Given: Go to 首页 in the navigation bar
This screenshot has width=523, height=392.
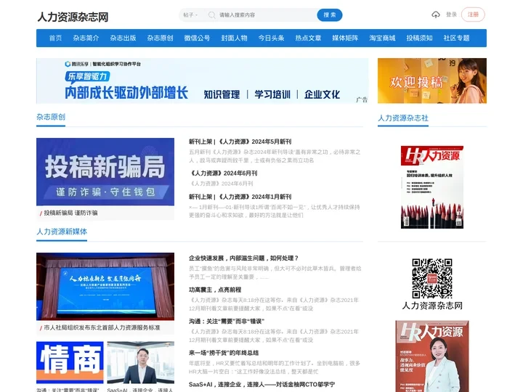Looking at the screenshot, I should coord(55,38).
